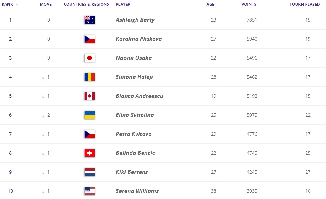Click the Australian flag icon
The image size is (326, 199).
coord(89,20)
